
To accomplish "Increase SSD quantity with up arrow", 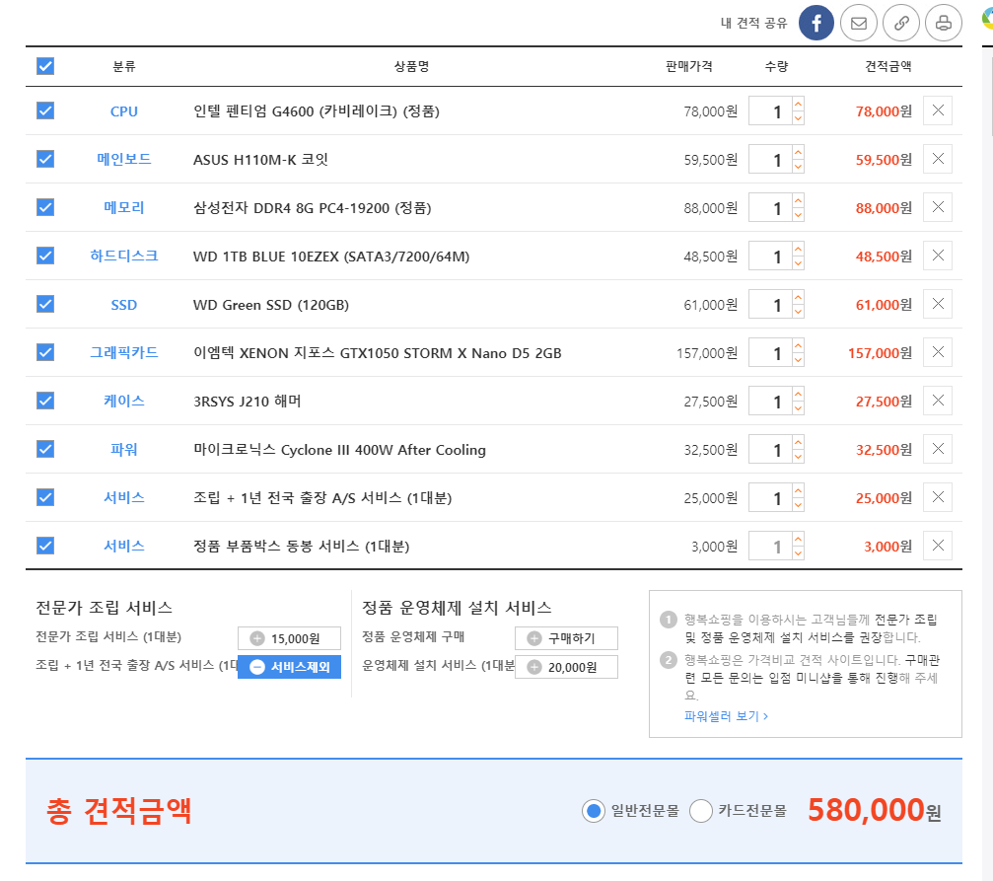I will [798, 297].
